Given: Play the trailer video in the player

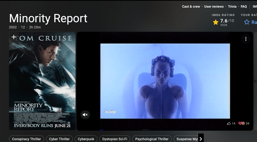Looking at the screenshot, I should (165, 81).
